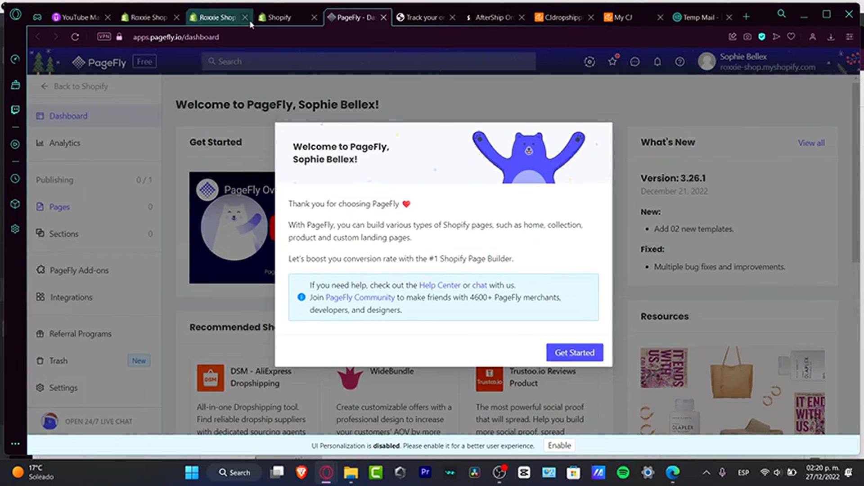
Task: Open Referral Programs in sidebar
Action: click(94, 334)
